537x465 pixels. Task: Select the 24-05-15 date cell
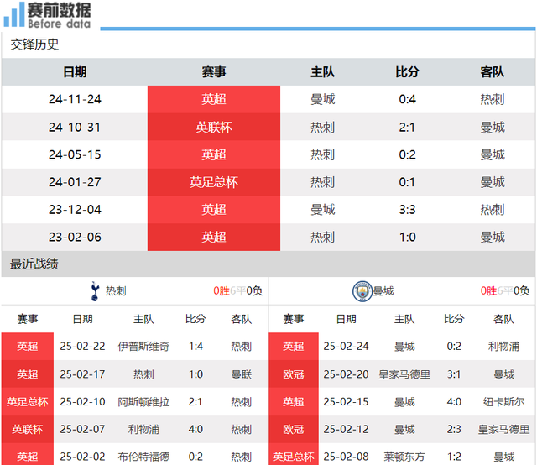75,154
